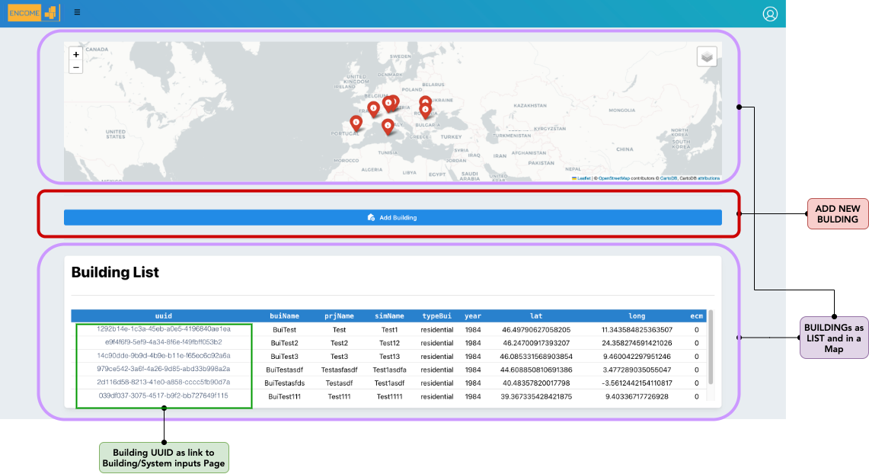Open the CartoDB link
The width and height of the screenshot is (869, 474).
tap(669, 178)
